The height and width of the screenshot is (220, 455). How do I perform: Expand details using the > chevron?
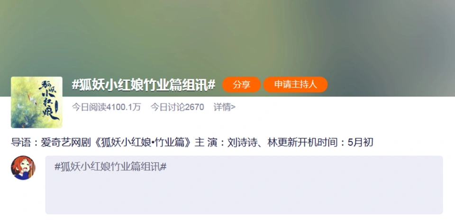click(x=233, y=107)
